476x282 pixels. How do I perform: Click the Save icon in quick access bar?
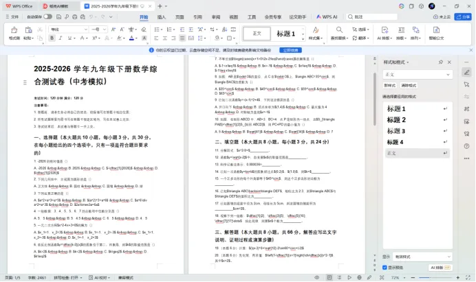coord(59,17)
